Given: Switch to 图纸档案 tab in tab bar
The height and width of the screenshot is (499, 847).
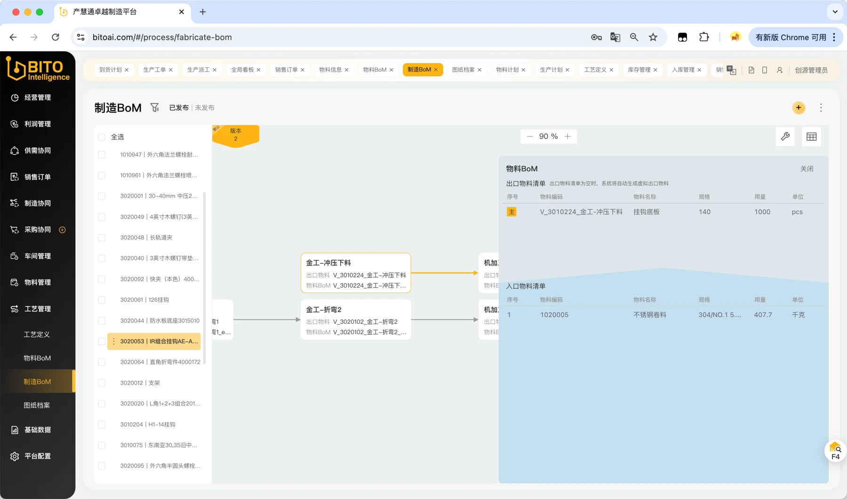Looking at the screenshot, I should pos(463,70).
